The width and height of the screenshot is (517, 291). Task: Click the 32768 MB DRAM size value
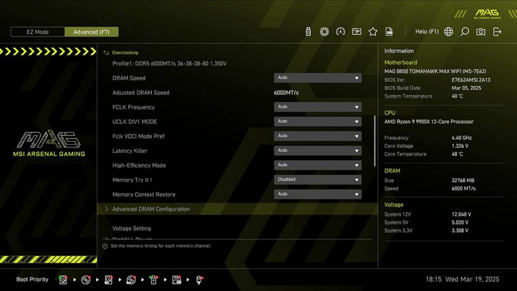463,180
